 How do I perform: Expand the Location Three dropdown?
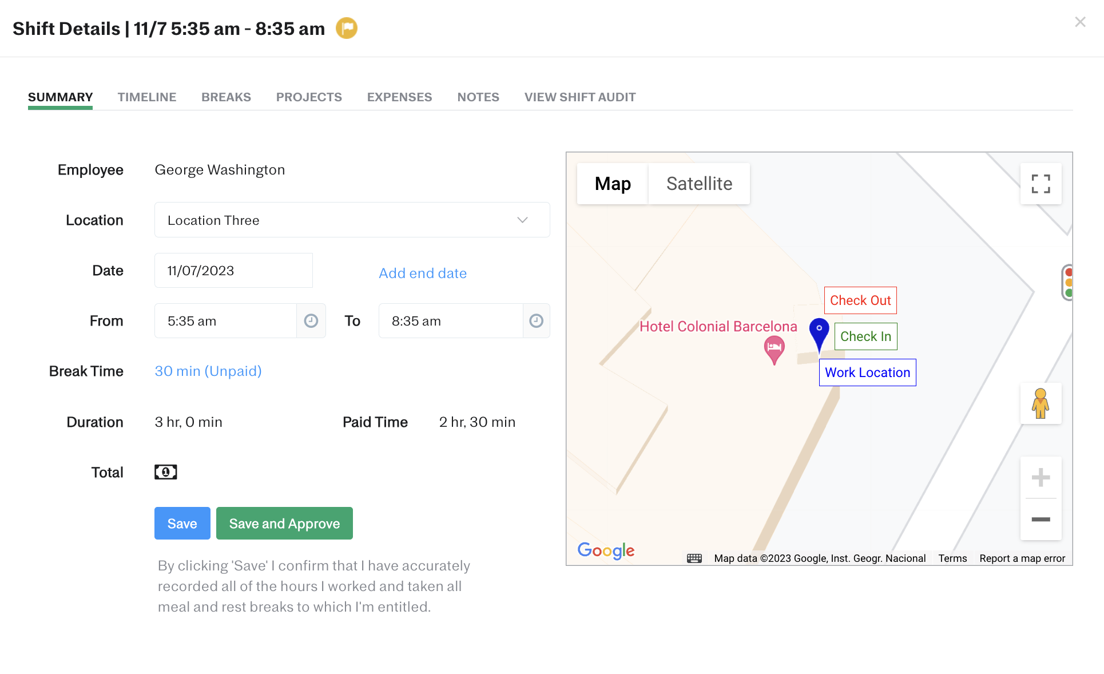coord(352,220)
